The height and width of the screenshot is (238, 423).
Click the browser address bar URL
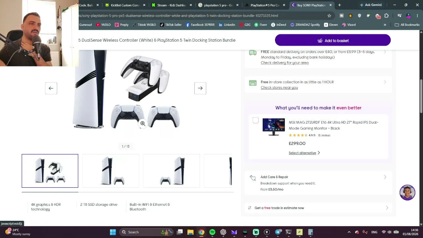[178, 16]
